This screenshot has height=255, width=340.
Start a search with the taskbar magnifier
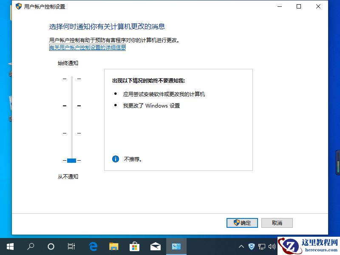[x=30, y=246]
